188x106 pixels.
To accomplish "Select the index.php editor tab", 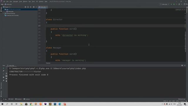I will click(43, 7).
